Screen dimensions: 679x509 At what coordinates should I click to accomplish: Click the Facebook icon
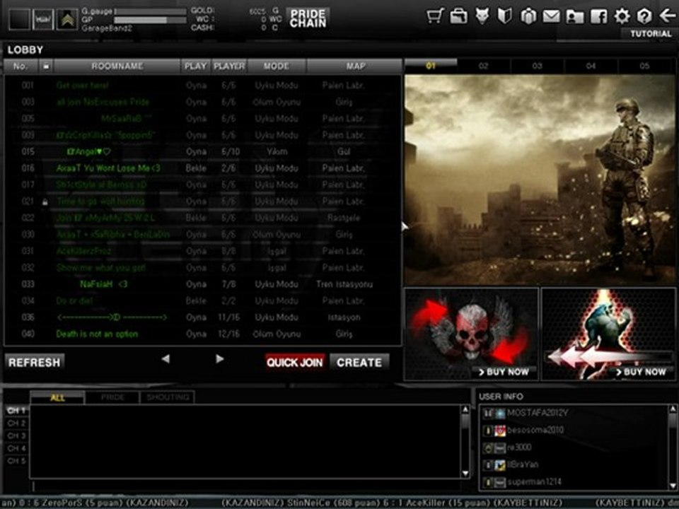(x=598, y=16)
